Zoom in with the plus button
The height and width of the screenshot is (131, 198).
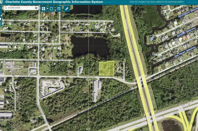[x=1, y=8]
